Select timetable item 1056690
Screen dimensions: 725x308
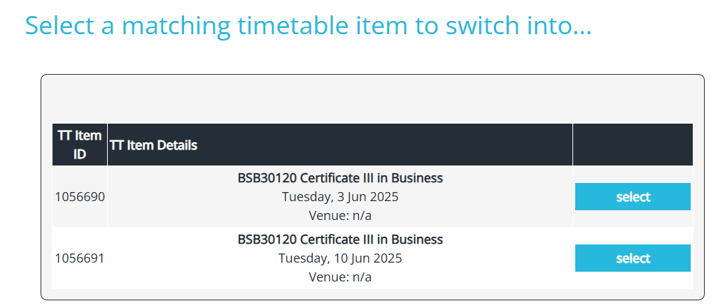[x=633, y=197]
